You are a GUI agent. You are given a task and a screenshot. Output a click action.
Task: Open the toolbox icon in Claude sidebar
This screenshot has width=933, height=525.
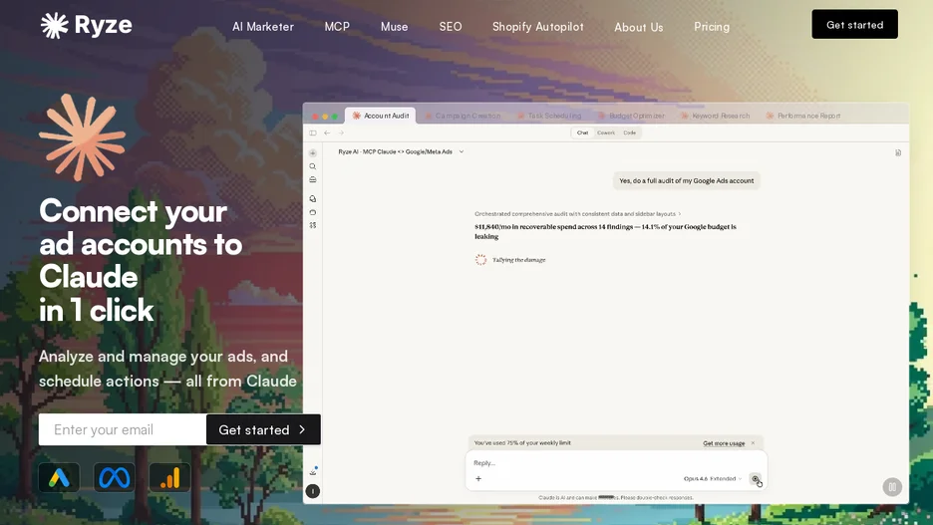tap(312, 179)
